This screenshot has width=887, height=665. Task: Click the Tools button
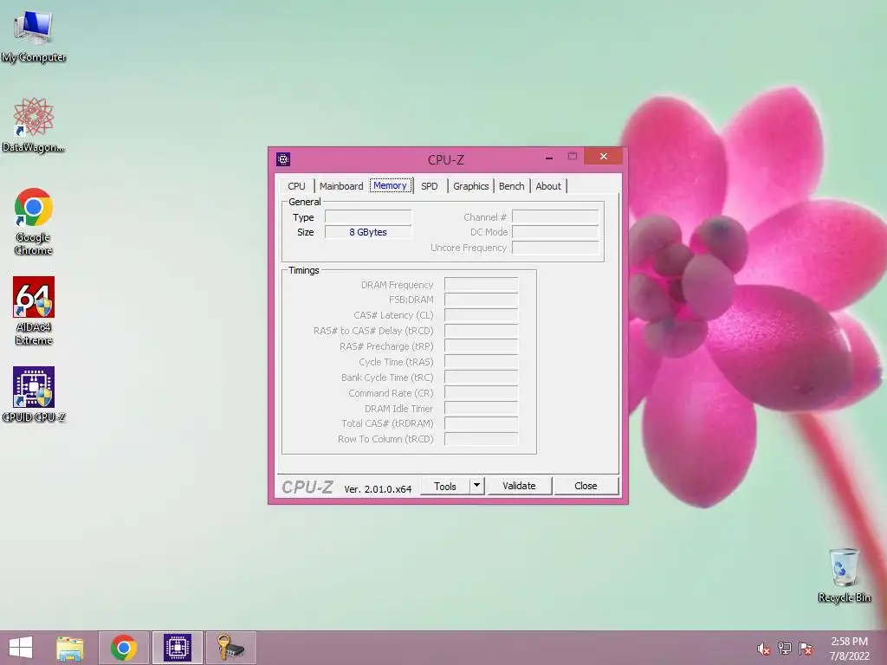pyautogui.click(x=444, y=487)
